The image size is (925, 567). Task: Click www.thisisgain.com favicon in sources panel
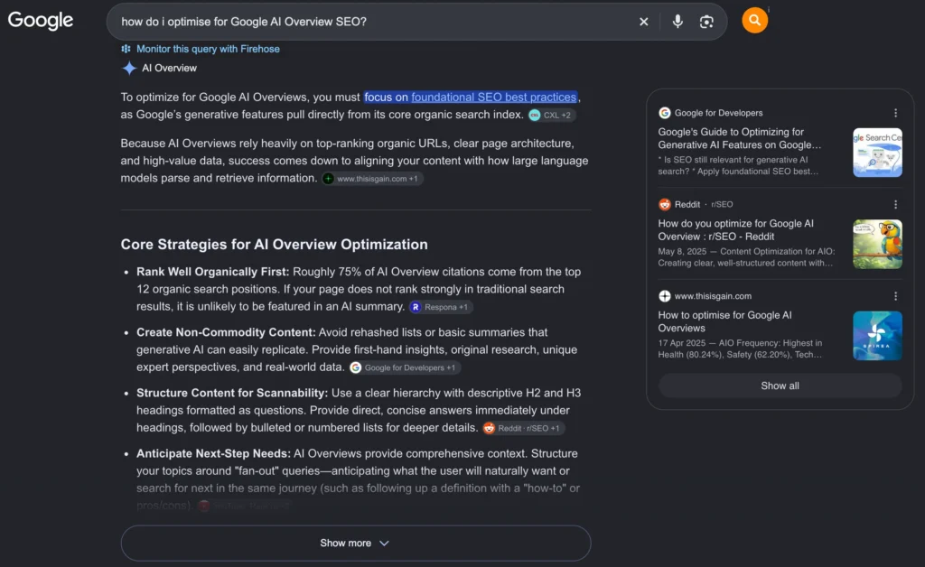click(x=664, y=296)
